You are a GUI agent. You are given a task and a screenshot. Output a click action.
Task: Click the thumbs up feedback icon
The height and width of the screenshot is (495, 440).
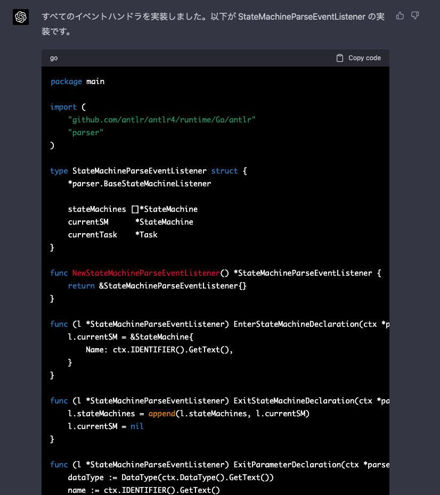pyautogui.click(x=400, y=15)
